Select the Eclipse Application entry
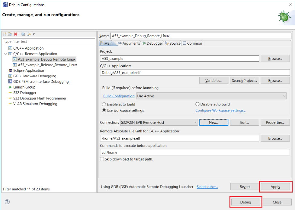The height and width of the screenshot is (210, 295). pyautogui.click(x=28, y=70)
